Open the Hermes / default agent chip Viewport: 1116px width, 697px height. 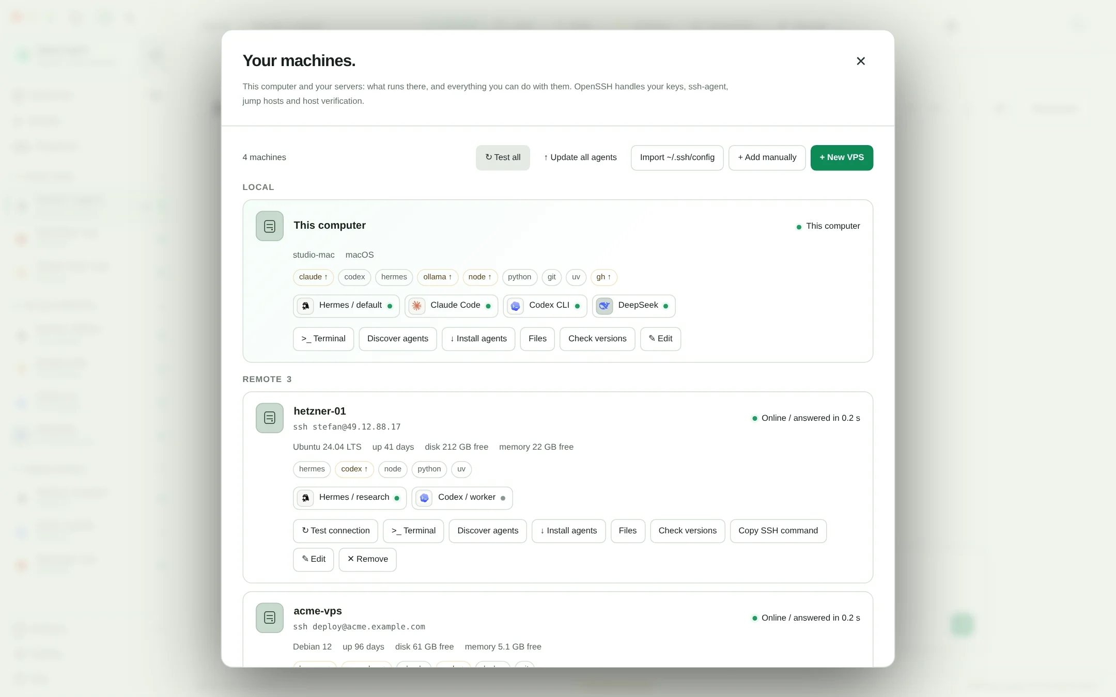tap(346, 306)
